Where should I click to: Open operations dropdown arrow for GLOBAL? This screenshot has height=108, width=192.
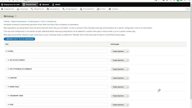(128, 51)
